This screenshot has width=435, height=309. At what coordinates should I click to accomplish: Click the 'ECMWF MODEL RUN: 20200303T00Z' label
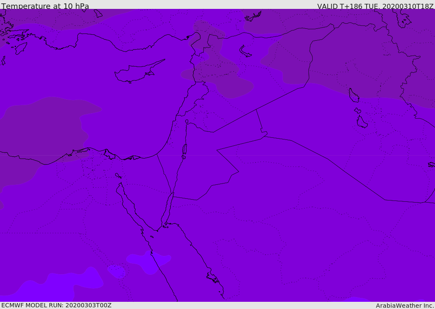coord(56,305)
